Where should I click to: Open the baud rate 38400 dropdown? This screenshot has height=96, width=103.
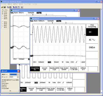click(18, 77)
